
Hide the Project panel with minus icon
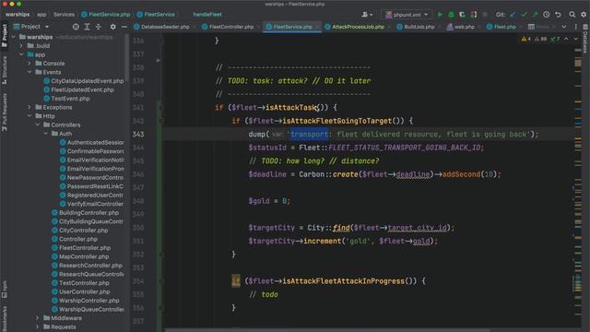coord(124,27)
